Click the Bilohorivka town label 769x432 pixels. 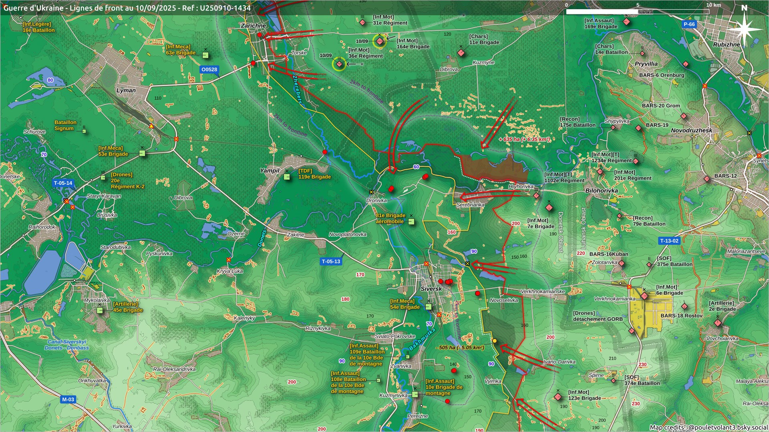coord(602,191)
